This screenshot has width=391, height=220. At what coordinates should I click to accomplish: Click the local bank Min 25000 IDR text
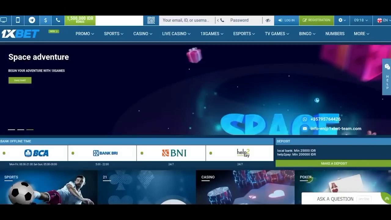click(296, 151)
